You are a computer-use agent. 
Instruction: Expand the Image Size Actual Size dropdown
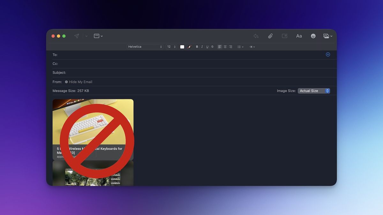314,91
